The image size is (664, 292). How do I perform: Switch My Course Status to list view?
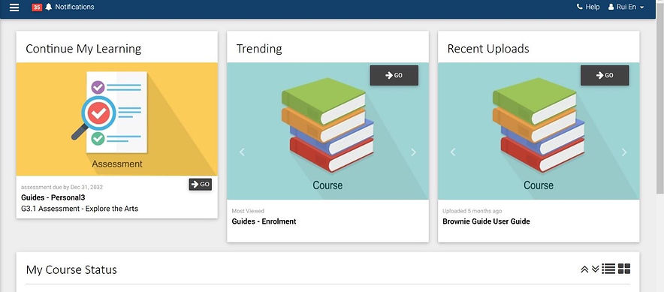(608, 269)
